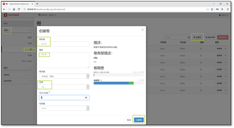
Task: Open 卷 in the sidebar
Action: click(31, 49)
